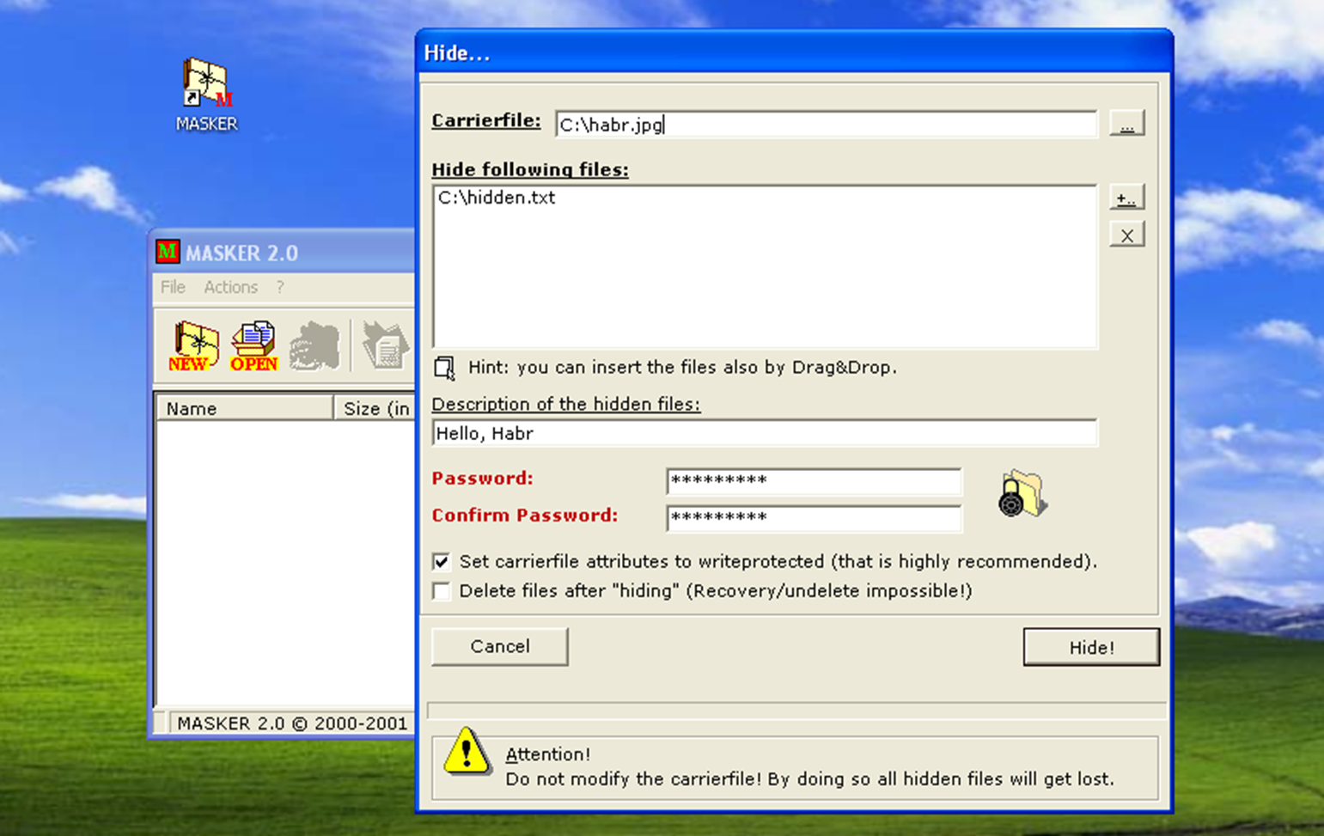Click the red Password: label
This screenshot has height=836, width=1324.
click(483, 479)
